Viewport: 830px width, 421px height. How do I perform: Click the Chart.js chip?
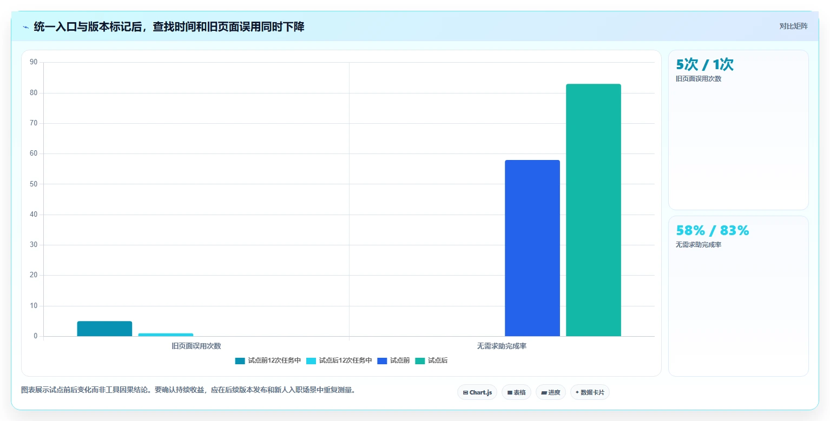point(477,392)
